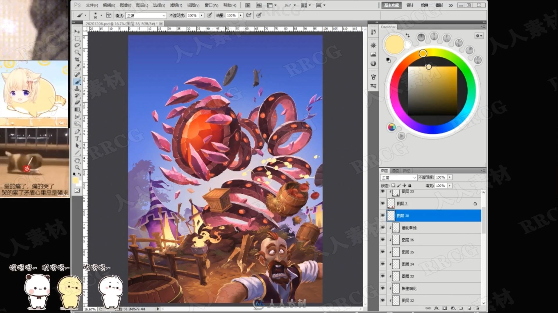This screenshot has width=558, height=313.
Task: Open opacity slider arrow in options bar
Action: point(201,15)
